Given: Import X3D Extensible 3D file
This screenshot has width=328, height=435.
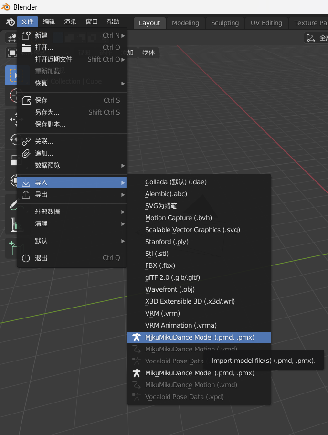Looking at the screenshot, I should point(199,301).
